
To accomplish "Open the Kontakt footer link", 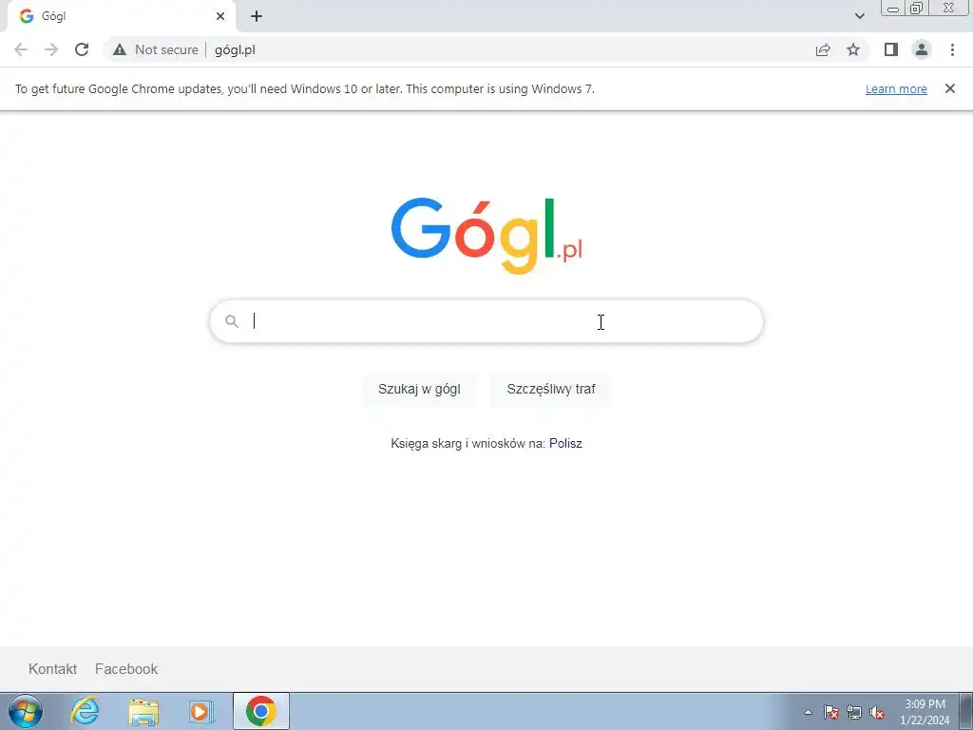I will pos(53,668).
